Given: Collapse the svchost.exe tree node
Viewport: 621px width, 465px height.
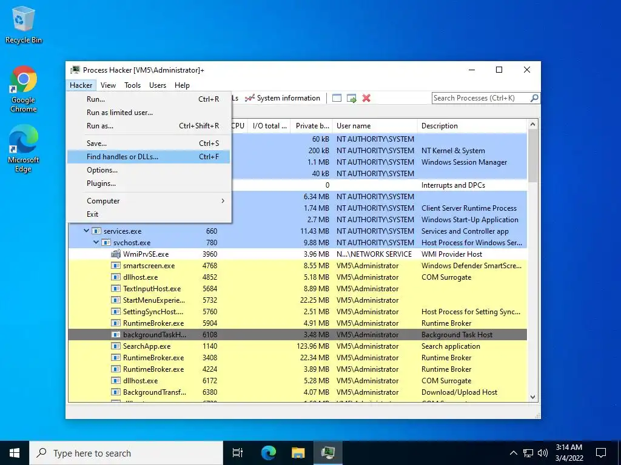Looking at the screenshot, I should (96, 242).
